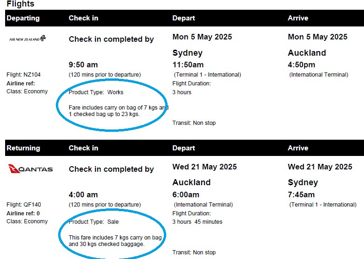The width and height of the screenshot is (364, 259).
Task: Select the Departing header label
Action: click(23, 18)
